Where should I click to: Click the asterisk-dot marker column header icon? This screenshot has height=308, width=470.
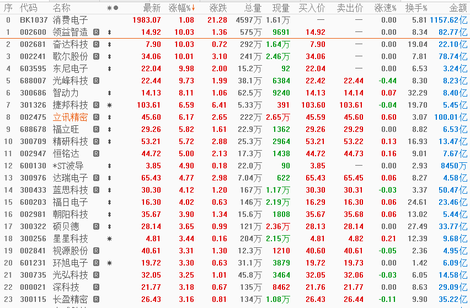click(x=113, y=8)
